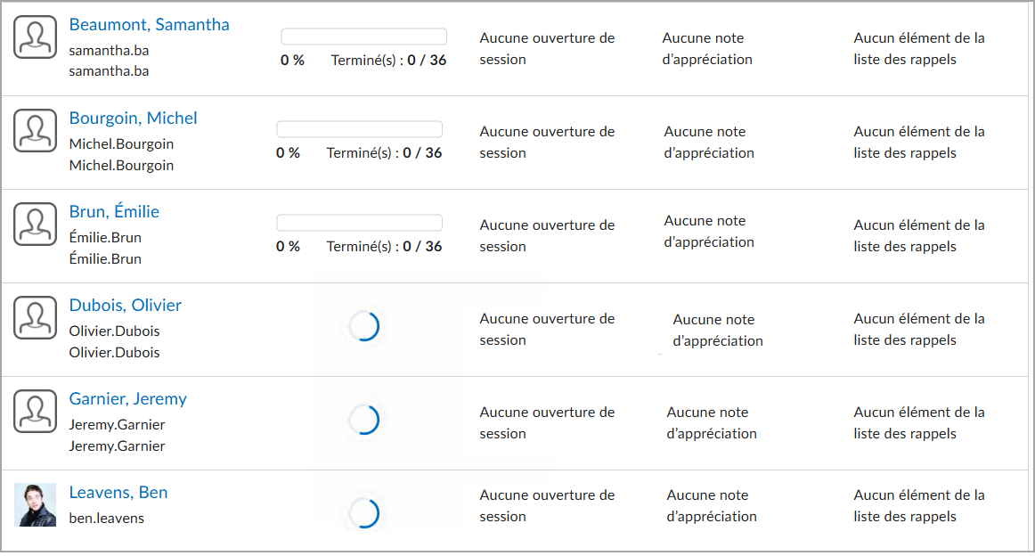Open the Beaumont, Samantha profile link
This screenshot has height=556, width=1035.
click(149, 25)
